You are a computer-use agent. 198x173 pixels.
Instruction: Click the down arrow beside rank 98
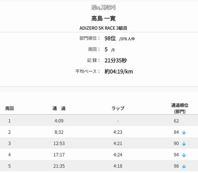click(184, 166)
